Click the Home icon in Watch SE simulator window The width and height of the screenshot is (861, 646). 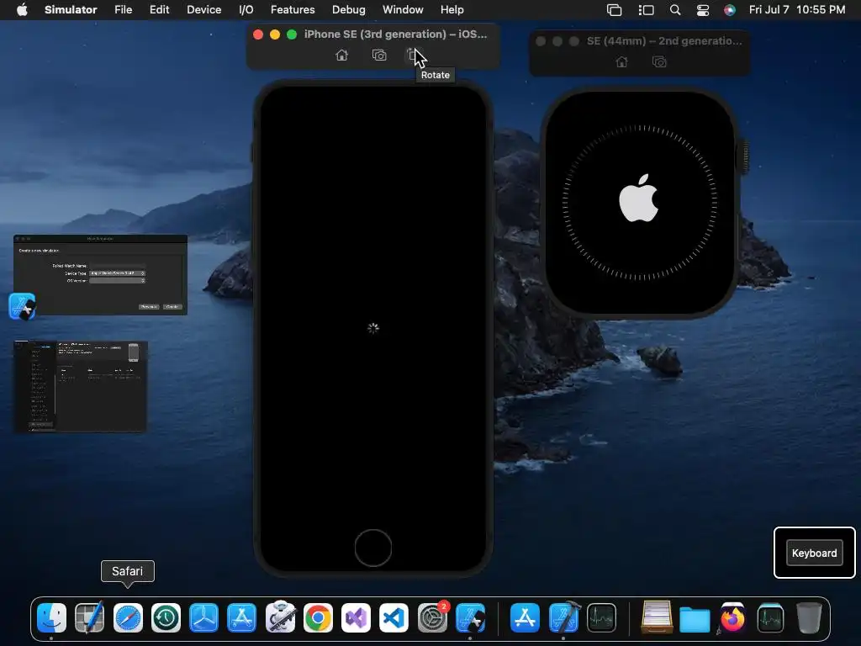click(621, 62)
